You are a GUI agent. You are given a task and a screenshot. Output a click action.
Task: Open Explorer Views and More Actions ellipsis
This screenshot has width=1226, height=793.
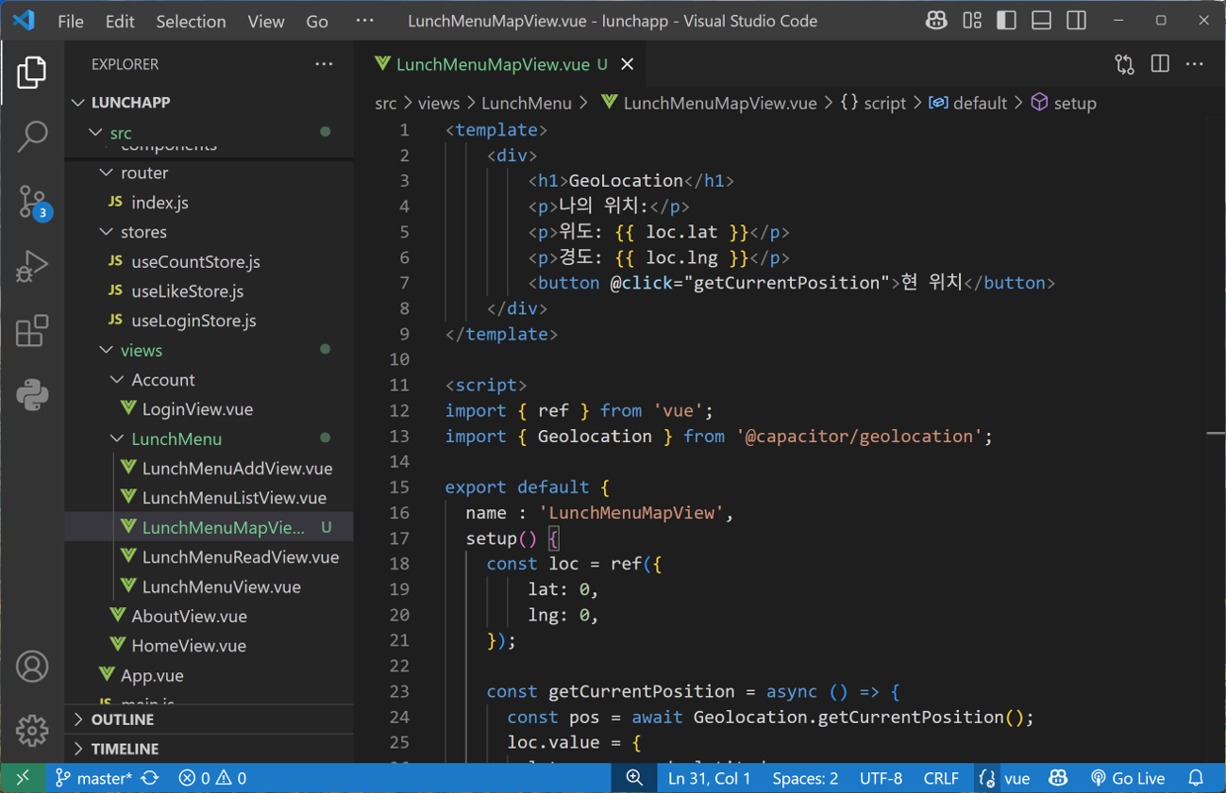[x=324, y=64]
